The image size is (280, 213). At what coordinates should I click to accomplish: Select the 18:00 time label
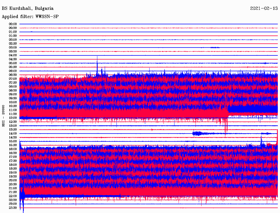[13, 165]
